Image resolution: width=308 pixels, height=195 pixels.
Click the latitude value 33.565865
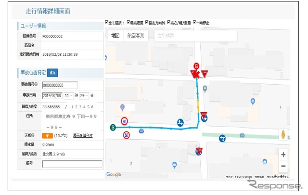pyautogui.click(x=51, y=107)
